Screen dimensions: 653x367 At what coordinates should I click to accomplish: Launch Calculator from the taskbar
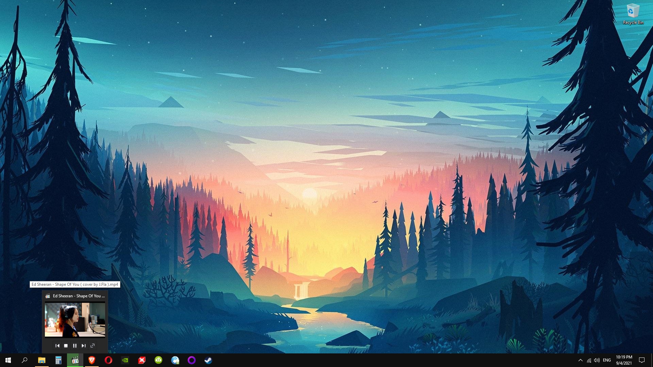58,360
